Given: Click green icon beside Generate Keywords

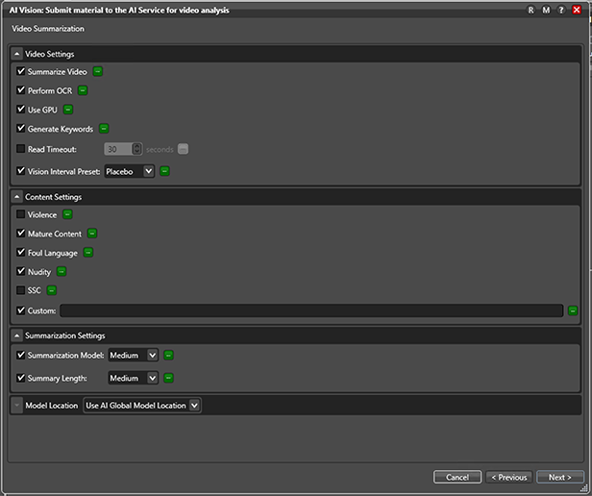Looking at the screenshot, I should [x=104, y=129].
